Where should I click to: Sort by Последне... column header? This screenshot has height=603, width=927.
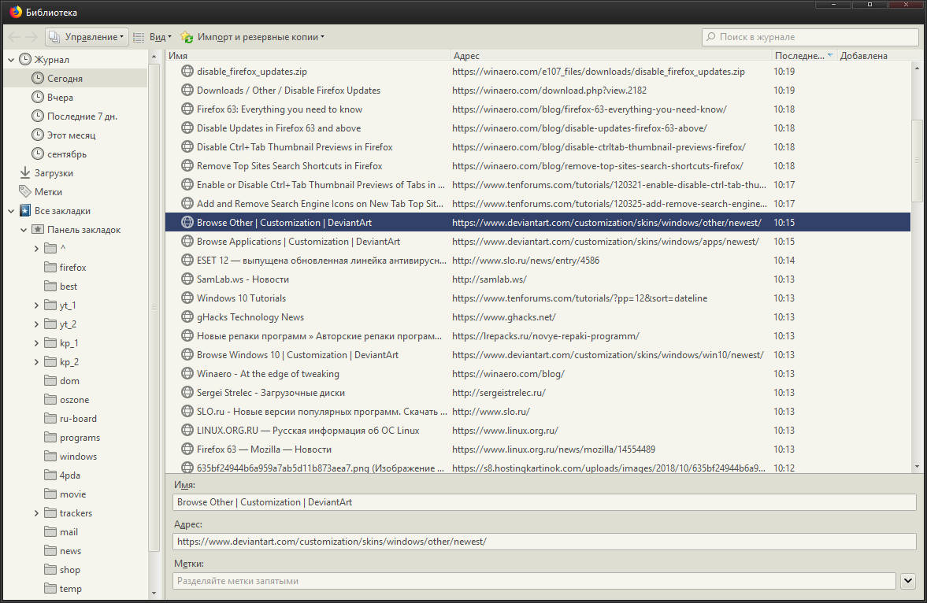(x=804, y=56)
